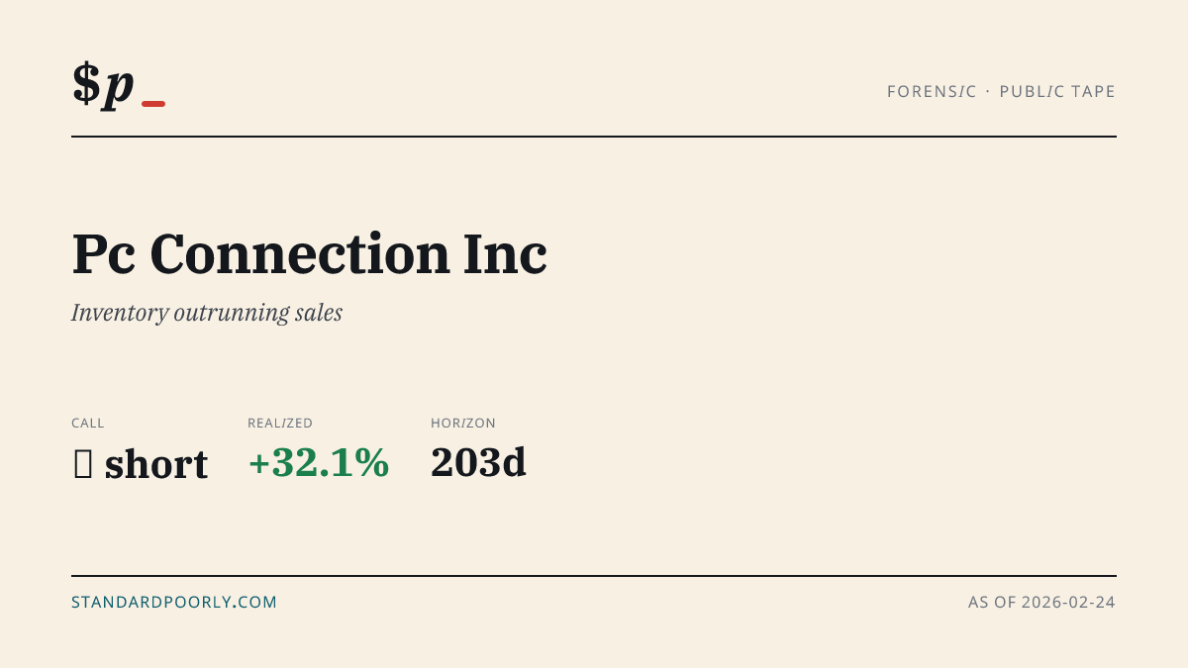Select the green +32.1% realized value
1188x668 pixels.
click(x=319, y=462)
